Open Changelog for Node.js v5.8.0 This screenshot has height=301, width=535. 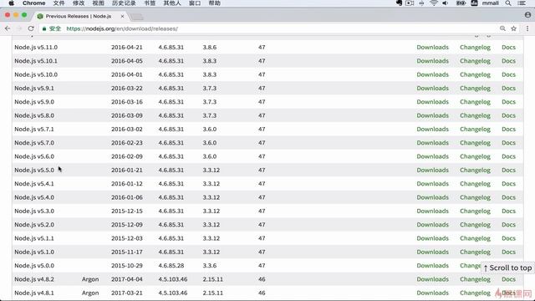click(x=475, y=115)
